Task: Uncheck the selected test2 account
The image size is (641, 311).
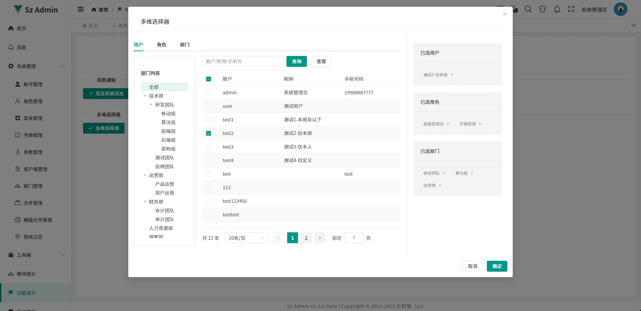Action: [209, 133]
